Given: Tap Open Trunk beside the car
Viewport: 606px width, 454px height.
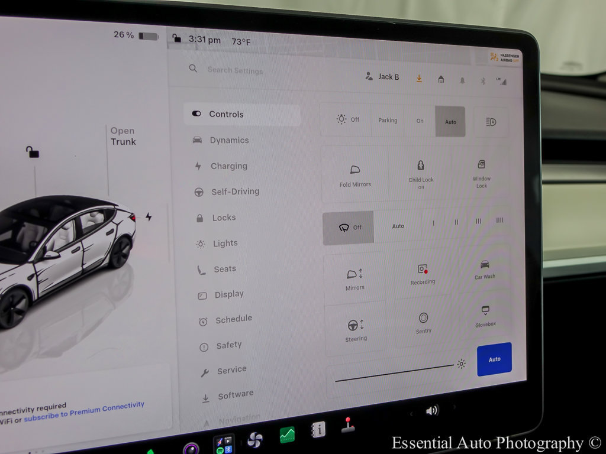Looking at the screenshot, I should click(123, 137).
